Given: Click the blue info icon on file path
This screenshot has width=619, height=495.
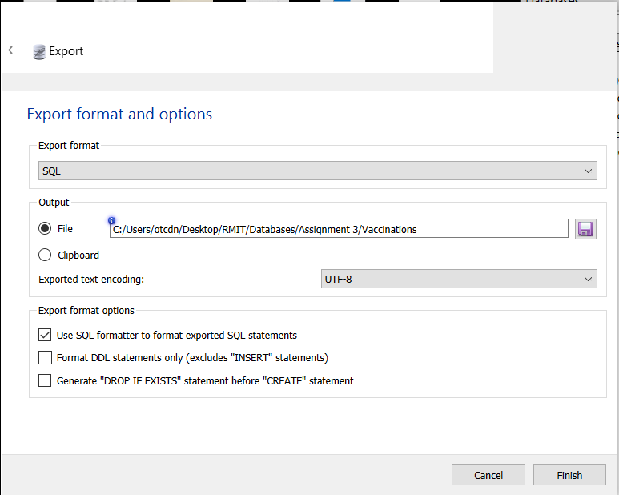Looking at the screenshot, I should (x=112, y=220).
